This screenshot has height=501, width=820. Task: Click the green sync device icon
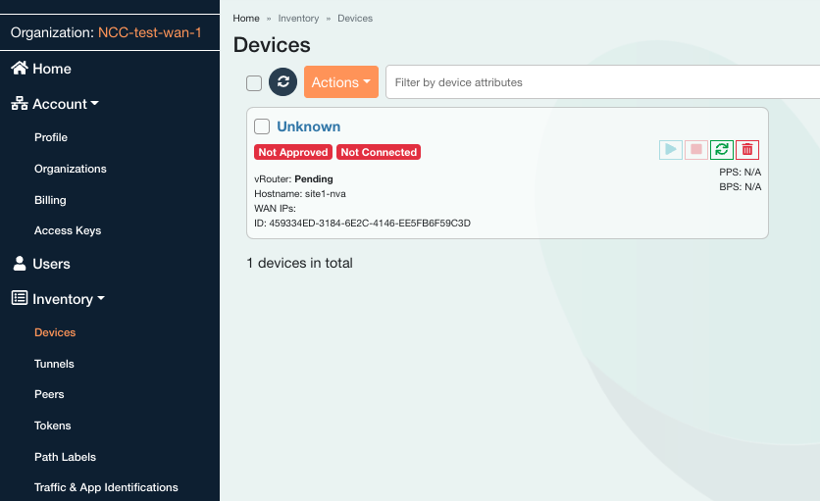[x=722, y=149]
